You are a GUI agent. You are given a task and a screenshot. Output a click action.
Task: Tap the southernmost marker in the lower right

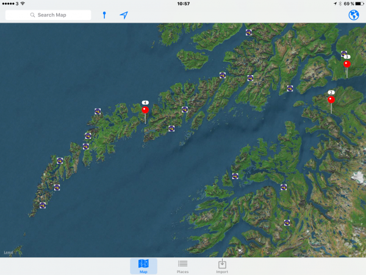287,223
